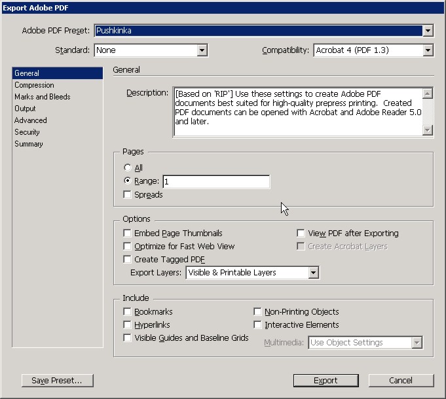Click the Description scrollbar down arrow
Viewport: 446px width, 399px height.
pos(428,130)
